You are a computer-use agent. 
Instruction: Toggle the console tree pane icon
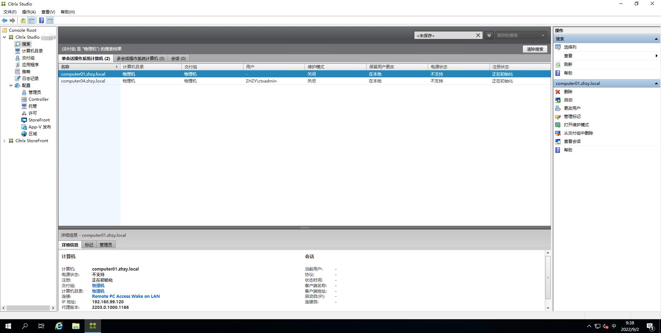coord(31,20)
